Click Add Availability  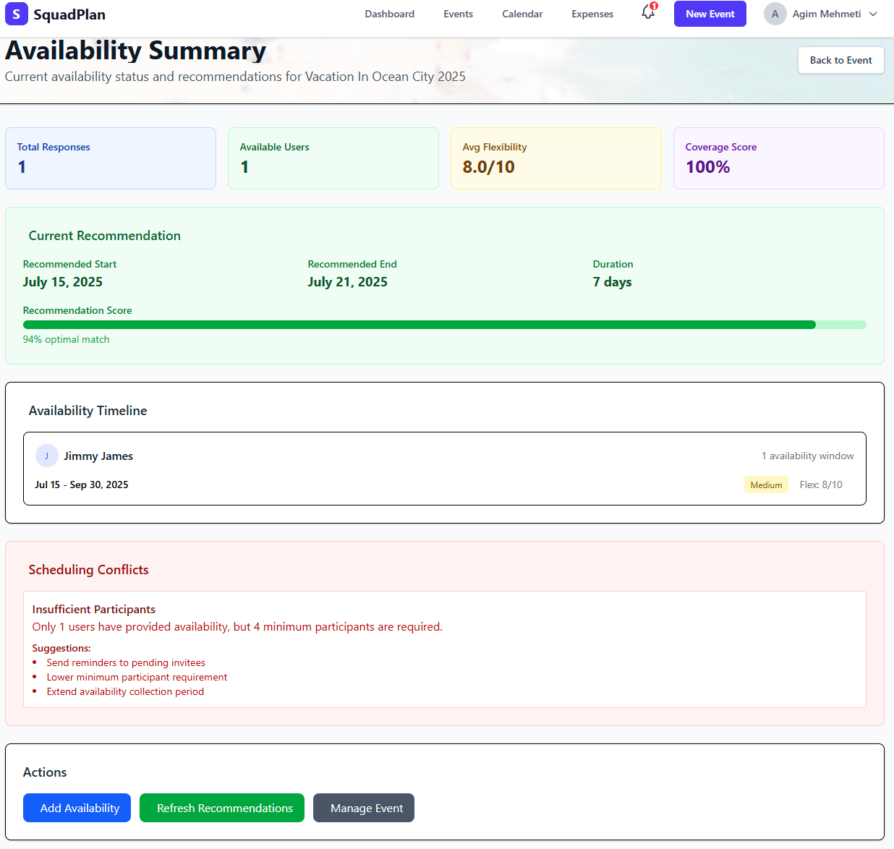coord(77,808)
